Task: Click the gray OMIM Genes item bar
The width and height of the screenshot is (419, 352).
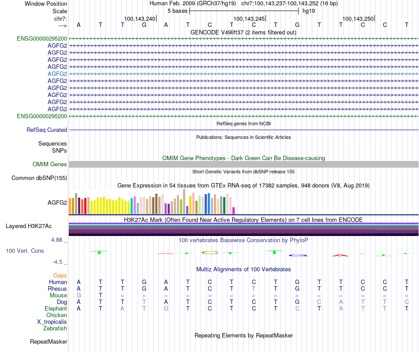Action: pyautogui.click(x=243, y=165)
